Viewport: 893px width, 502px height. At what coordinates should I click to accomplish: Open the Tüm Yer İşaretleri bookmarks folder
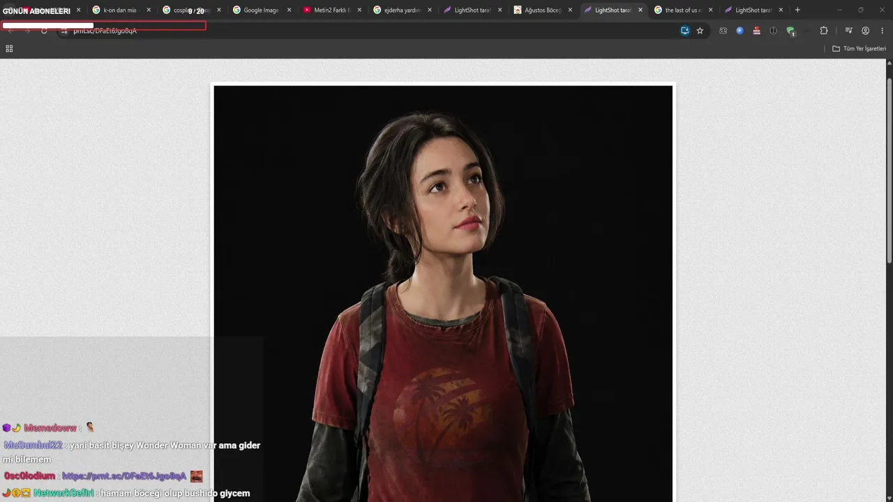pos(859,49)
